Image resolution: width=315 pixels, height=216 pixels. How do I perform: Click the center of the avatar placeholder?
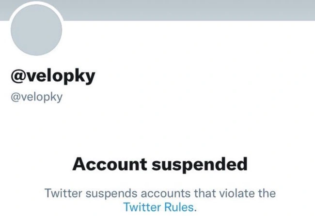[x=37, y=29]
